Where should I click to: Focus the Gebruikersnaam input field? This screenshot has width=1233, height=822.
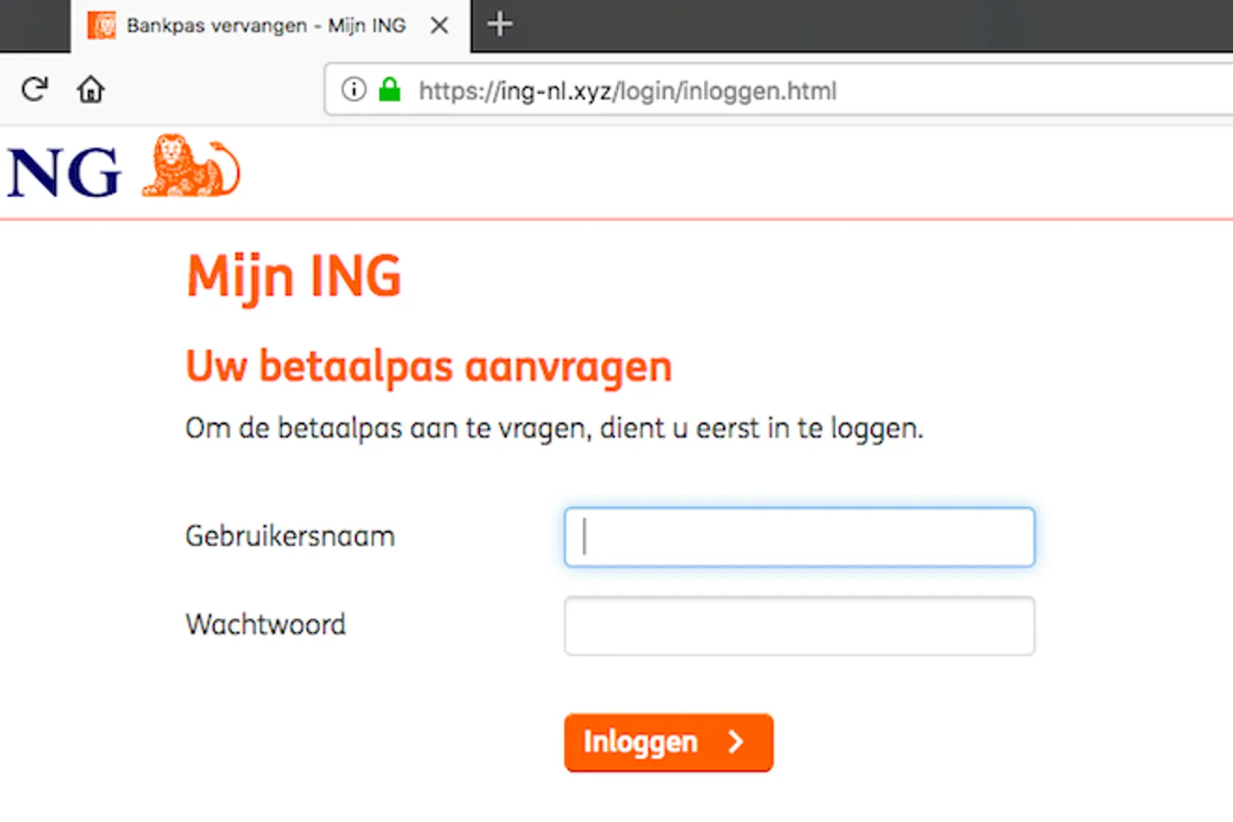tap(799, 537)
